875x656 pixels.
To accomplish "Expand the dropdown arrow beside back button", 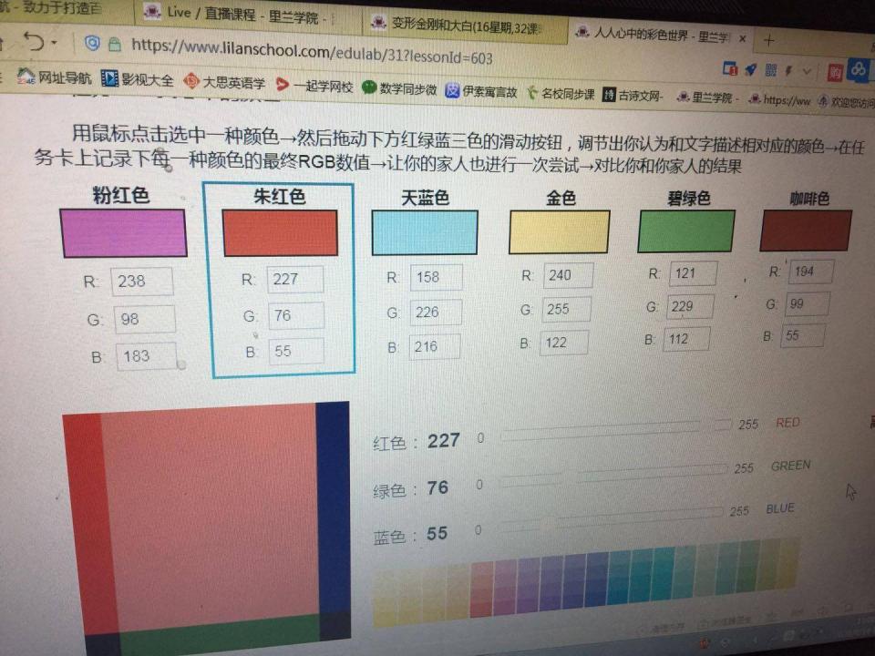I will point(56,43).
